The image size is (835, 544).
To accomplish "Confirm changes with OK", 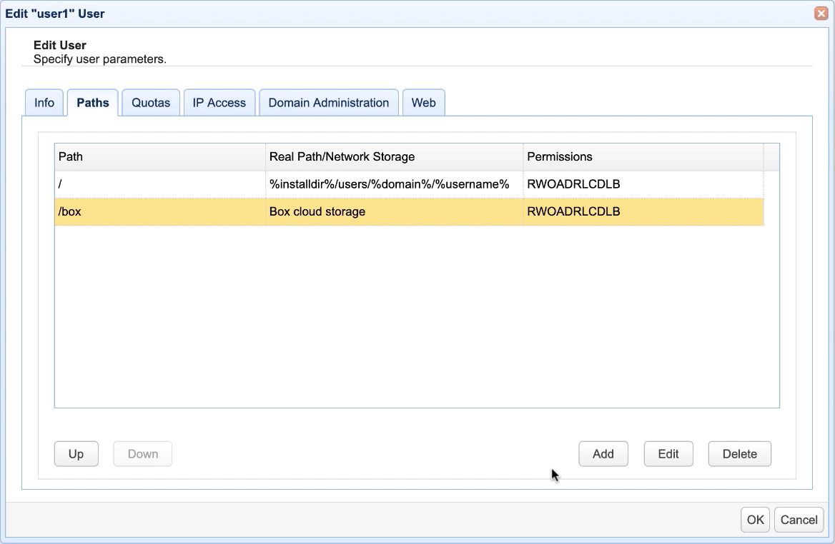I will [x=755, y=520].
